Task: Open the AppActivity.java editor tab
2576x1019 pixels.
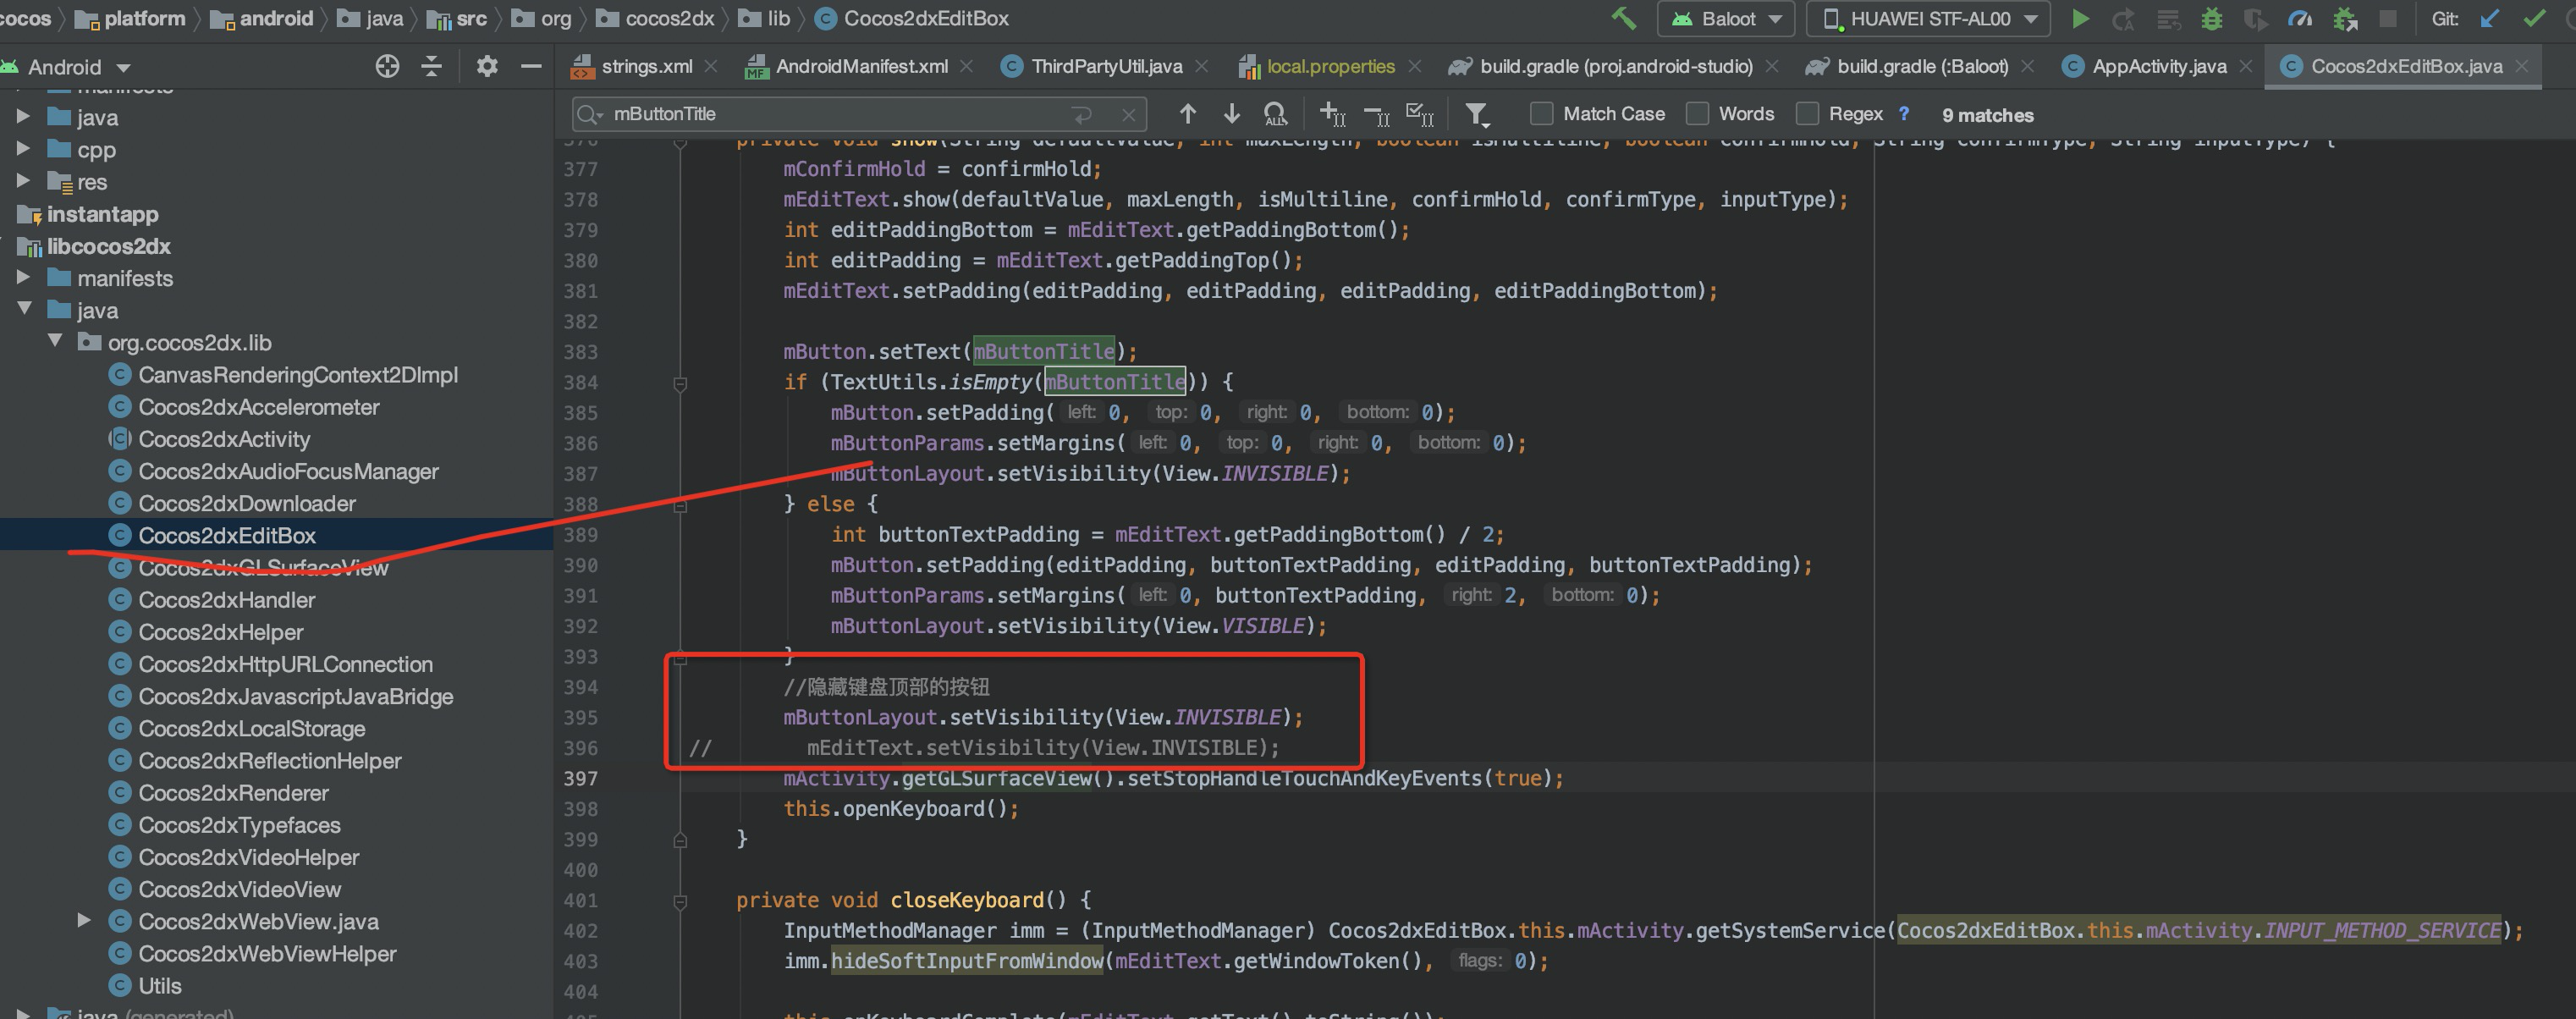Action: tap(2158, 67)
